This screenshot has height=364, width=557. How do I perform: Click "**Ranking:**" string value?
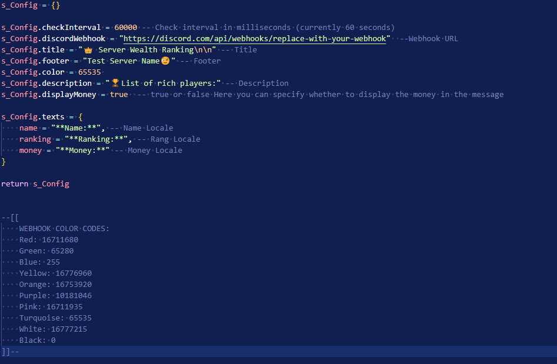(x=96, y=139)
